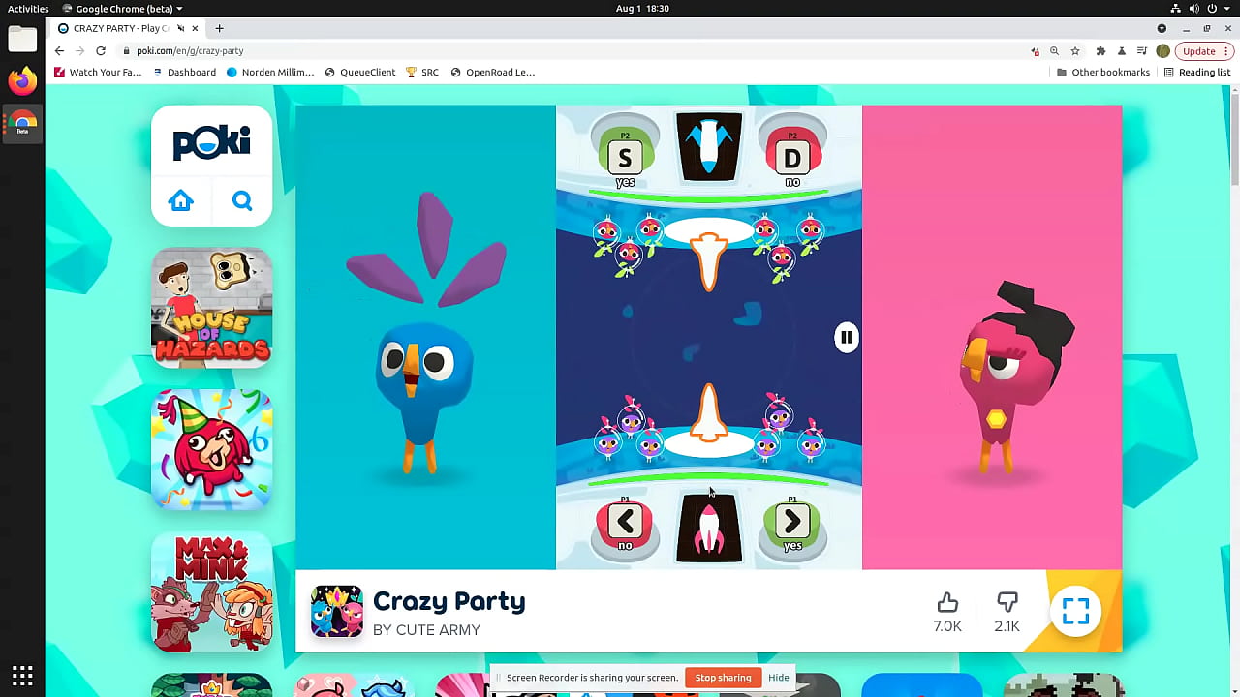
Task: Click Stop sharing button
Action: tap(723, 678)
